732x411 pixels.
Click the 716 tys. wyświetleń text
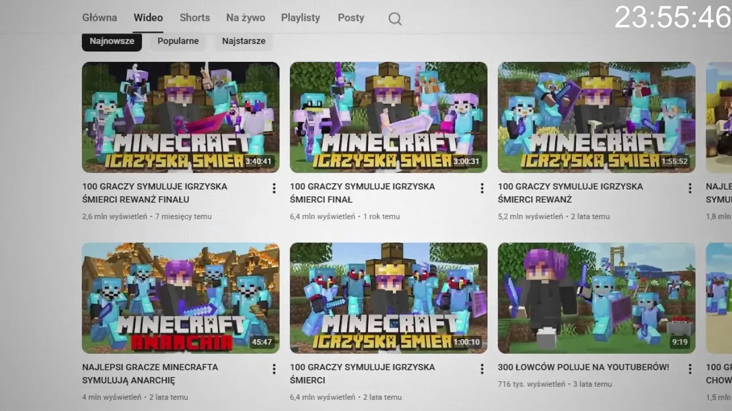(531, 384)
